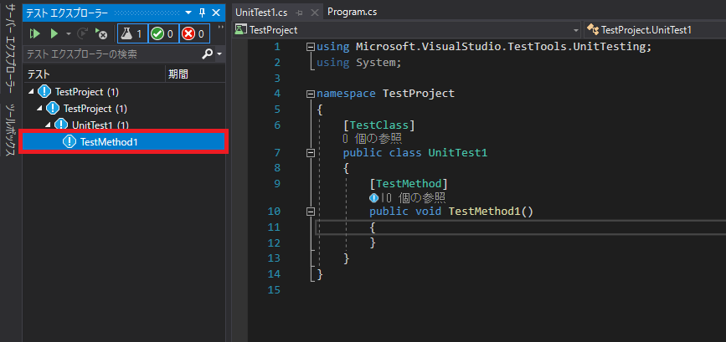Viewport: 726px width, 342px height.
Task: Collapse the UnitTest1 tree node
Action: click(x=49, y=125)
